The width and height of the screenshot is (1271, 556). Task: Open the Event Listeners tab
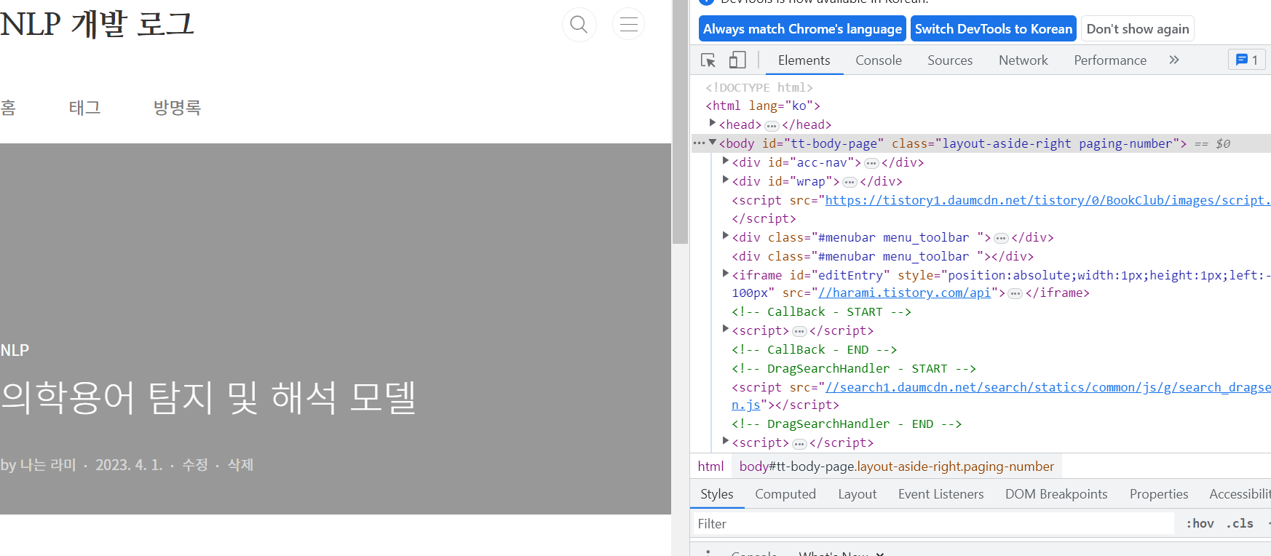(x=941, y=494)
